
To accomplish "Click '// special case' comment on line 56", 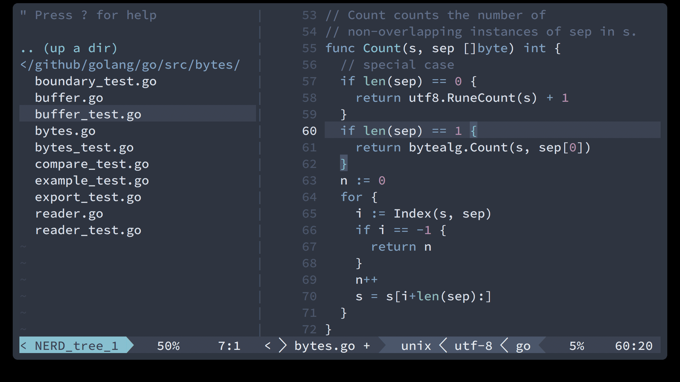I will 397,65.
